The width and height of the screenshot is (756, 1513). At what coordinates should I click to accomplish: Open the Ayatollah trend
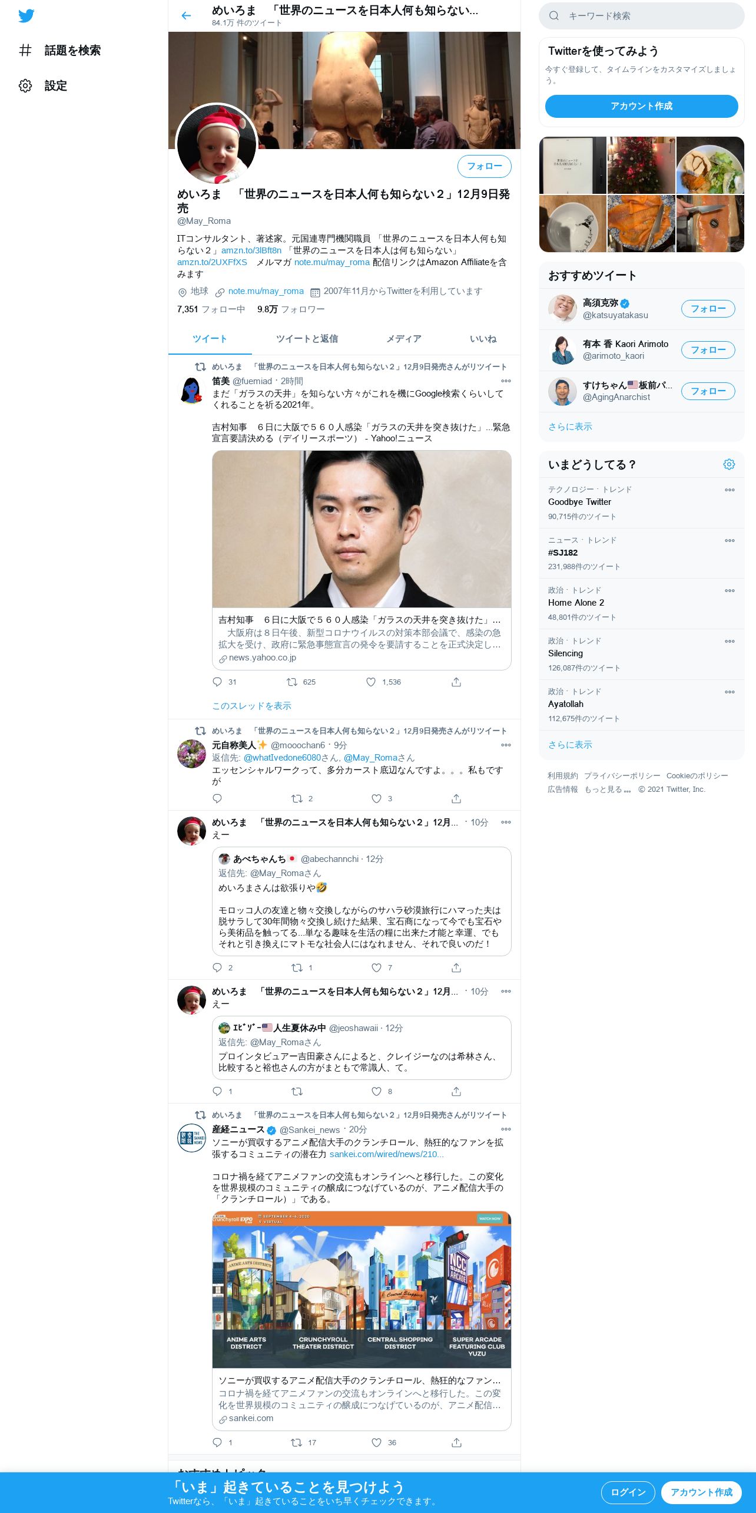click(641, 705)
